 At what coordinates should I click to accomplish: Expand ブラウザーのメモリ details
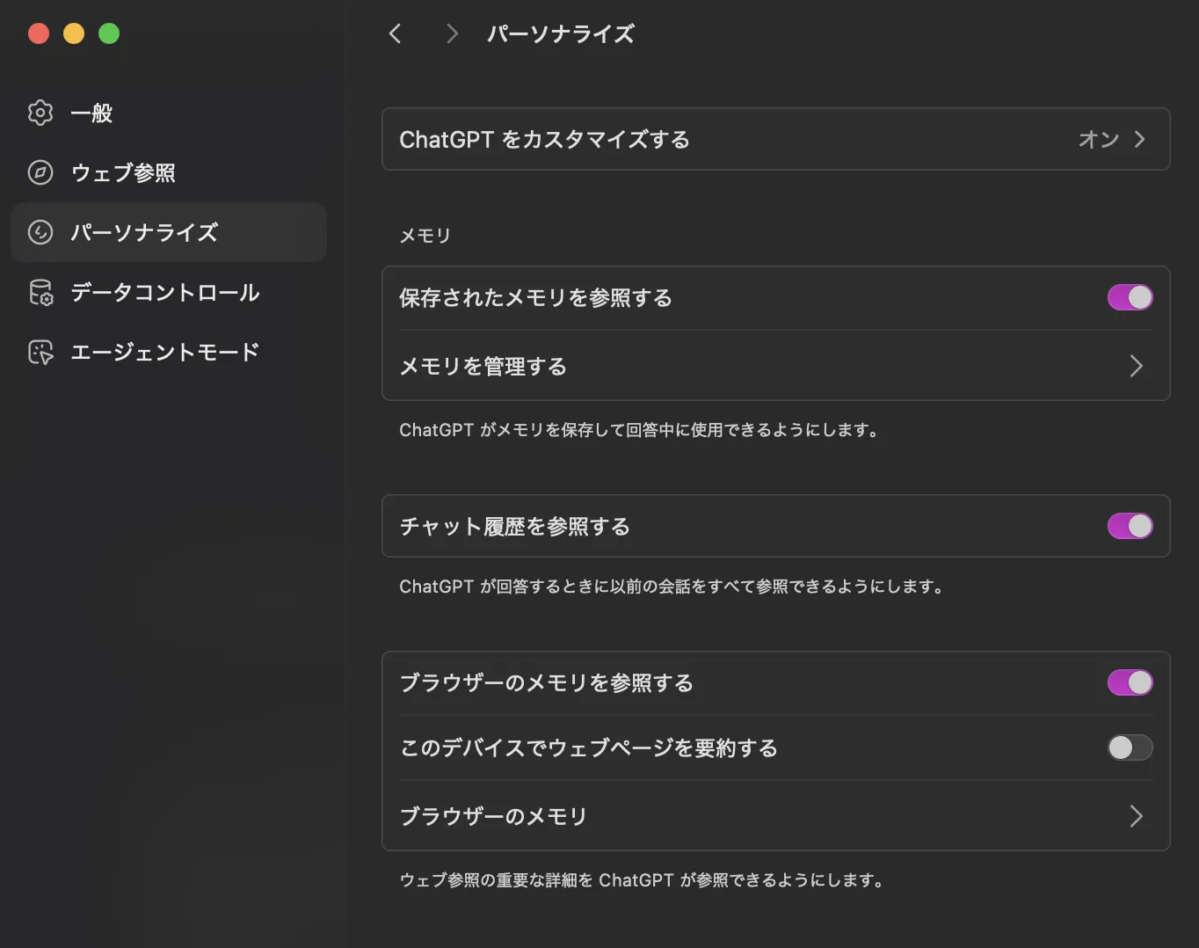(x=1135, y=816)
